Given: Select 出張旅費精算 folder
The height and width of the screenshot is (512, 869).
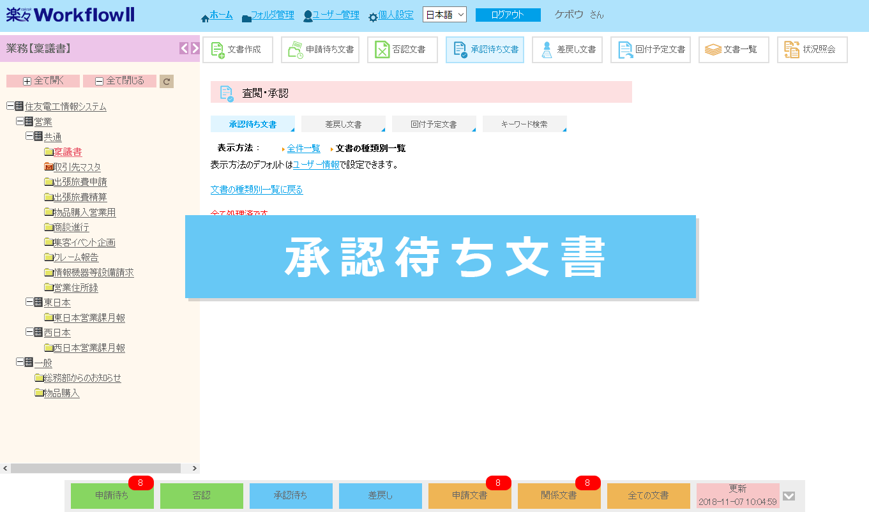Looking at the screenshot, I should (x=80, y=197).
